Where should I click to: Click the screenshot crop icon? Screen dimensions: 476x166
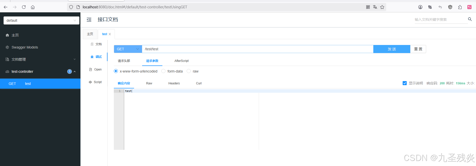(x=430, y=7)
